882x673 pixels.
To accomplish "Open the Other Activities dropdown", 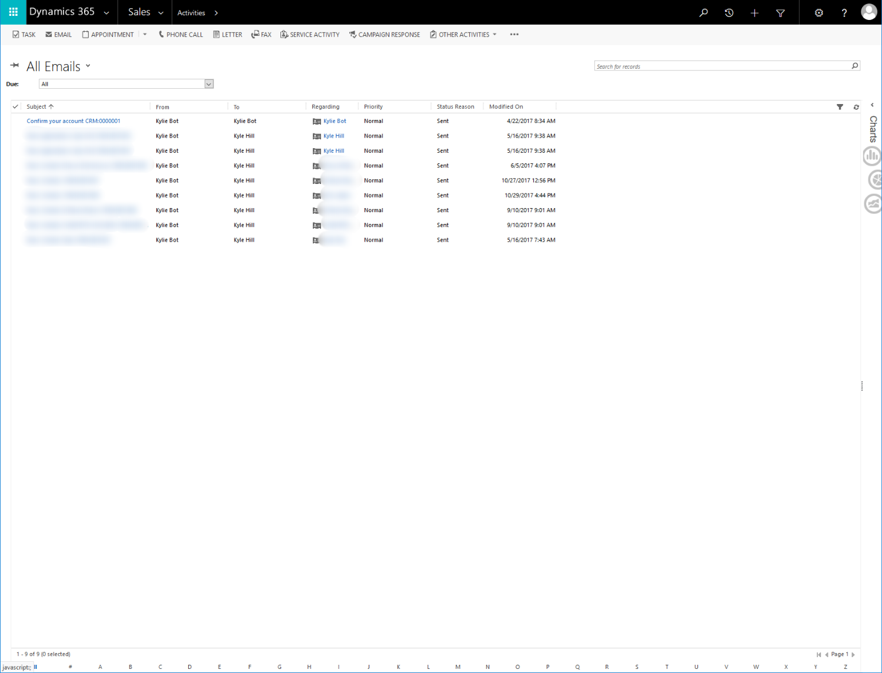I will (x=463, y=35).
